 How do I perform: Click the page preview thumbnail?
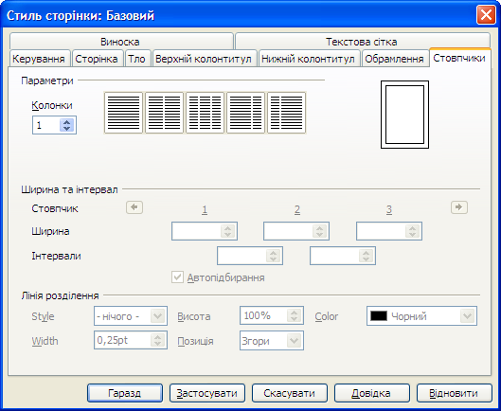point(404,115)
